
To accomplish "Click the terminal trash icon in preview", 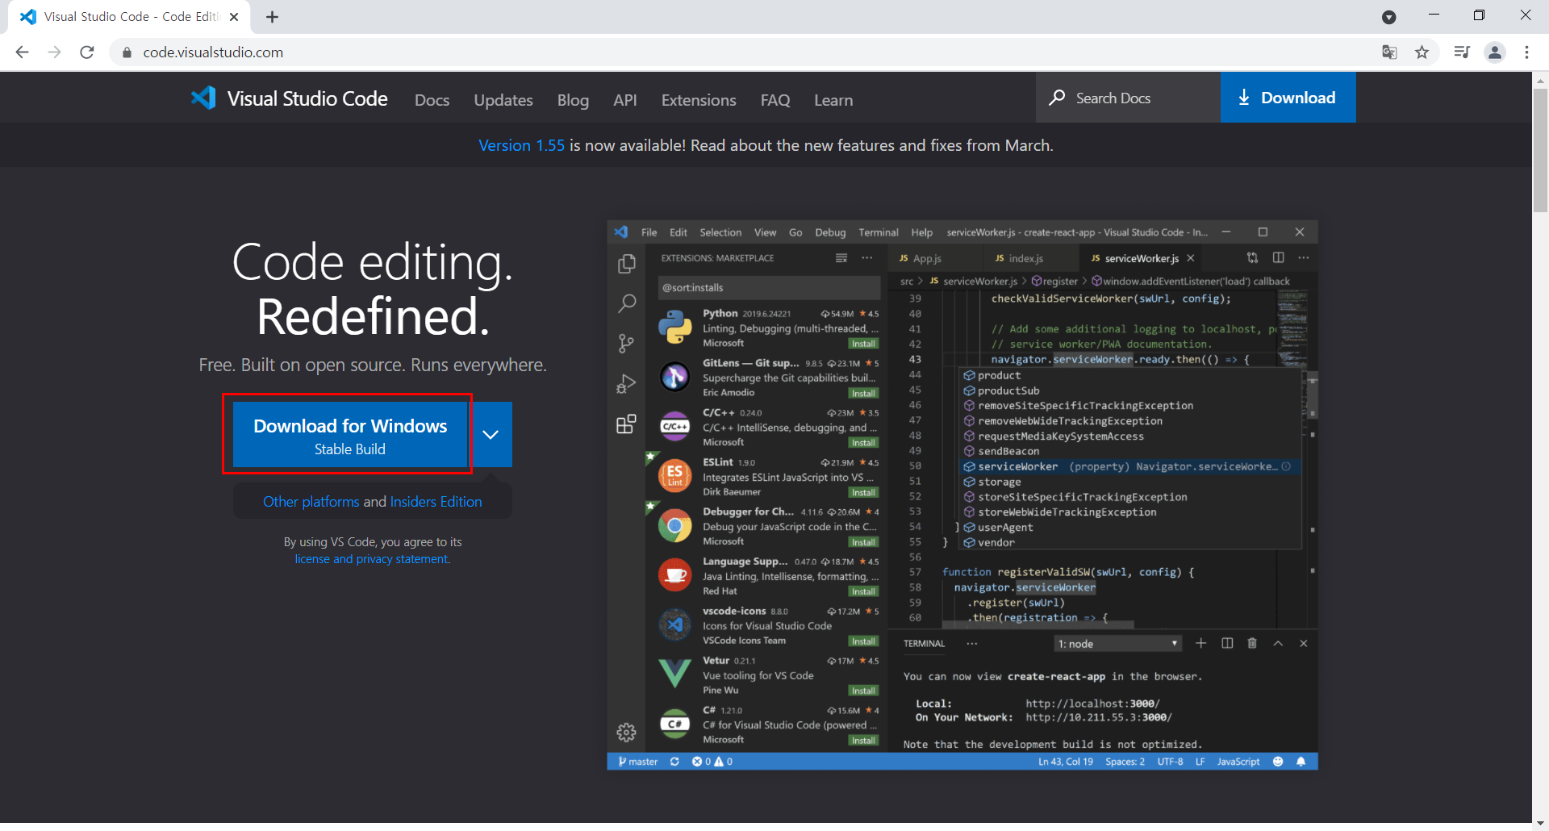I will coord(1252,643).
